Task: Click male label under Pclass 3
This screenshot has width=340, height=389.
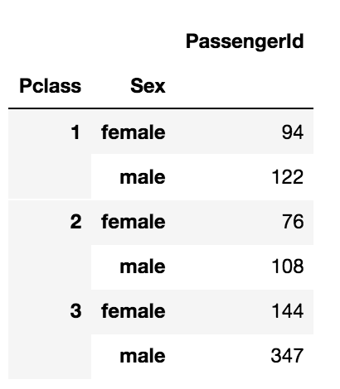Action: [x=143, y=356]
